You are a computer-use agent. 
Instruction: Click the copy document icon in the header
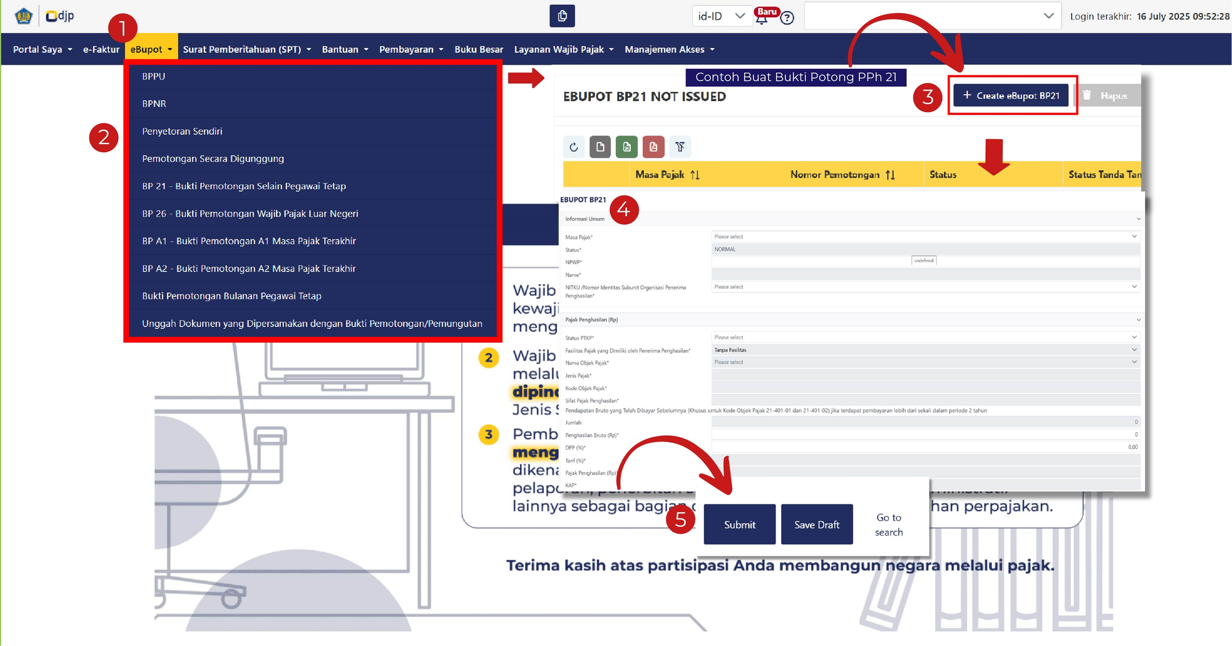562,16
